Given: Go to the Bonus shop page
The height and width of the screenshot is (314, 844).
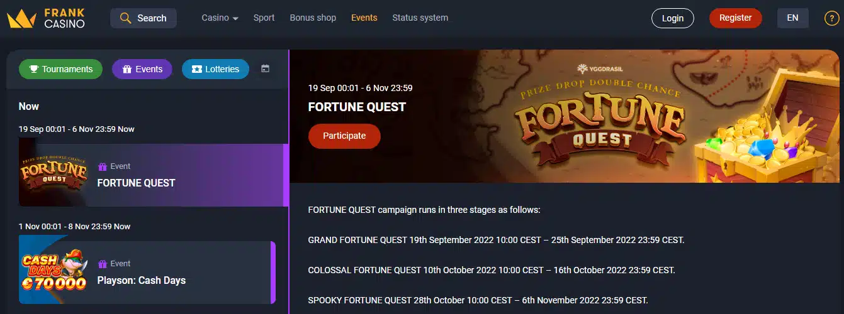Looking at the screenshot, I should pyautogui.click(x=313, y=18).
